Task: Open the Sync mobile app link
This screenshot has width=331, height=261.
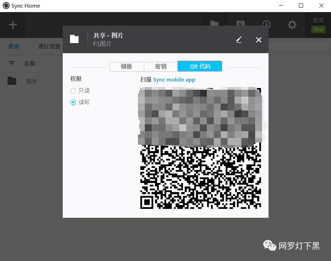Action: [174, 80]
